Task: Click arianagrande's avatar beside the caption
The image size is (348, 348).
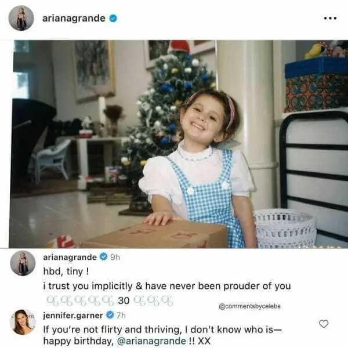Action: [23, 263]
